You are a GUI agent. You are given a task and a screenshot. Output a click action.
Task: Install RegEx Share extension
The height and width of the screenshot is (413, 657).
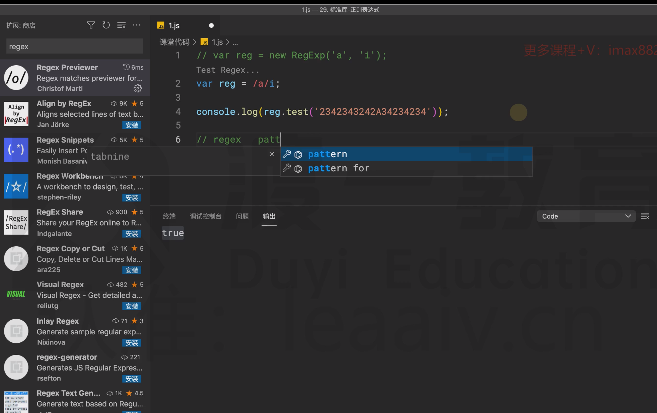[x=132, y=234]
